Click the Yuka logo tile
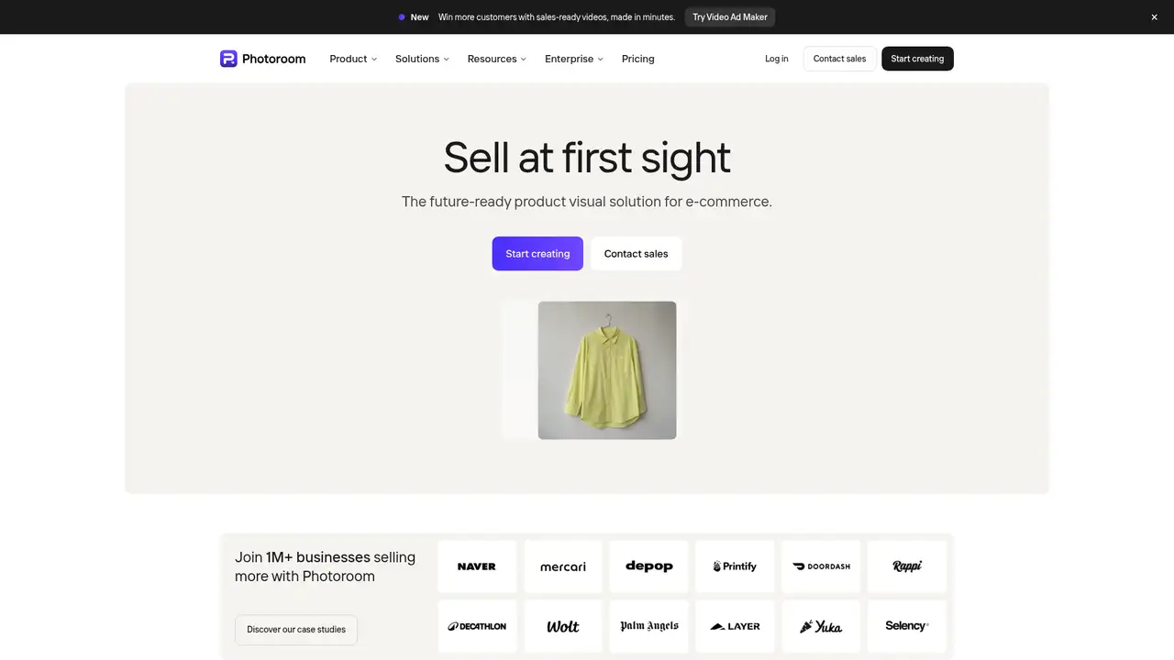Viewport: 1174px width, 660px height. (x=821, y=626)
